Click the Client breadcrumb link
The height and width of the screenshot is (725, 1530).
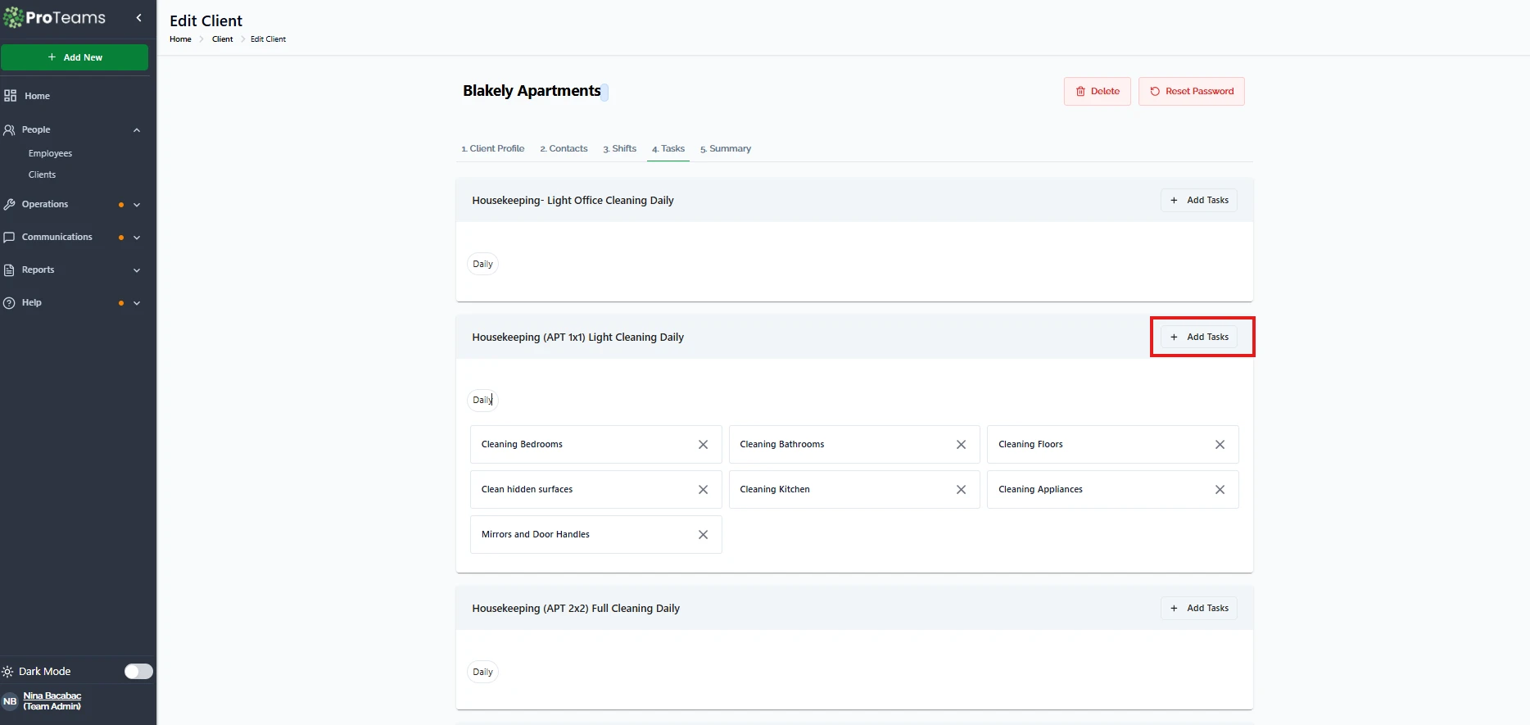[222, 39]
